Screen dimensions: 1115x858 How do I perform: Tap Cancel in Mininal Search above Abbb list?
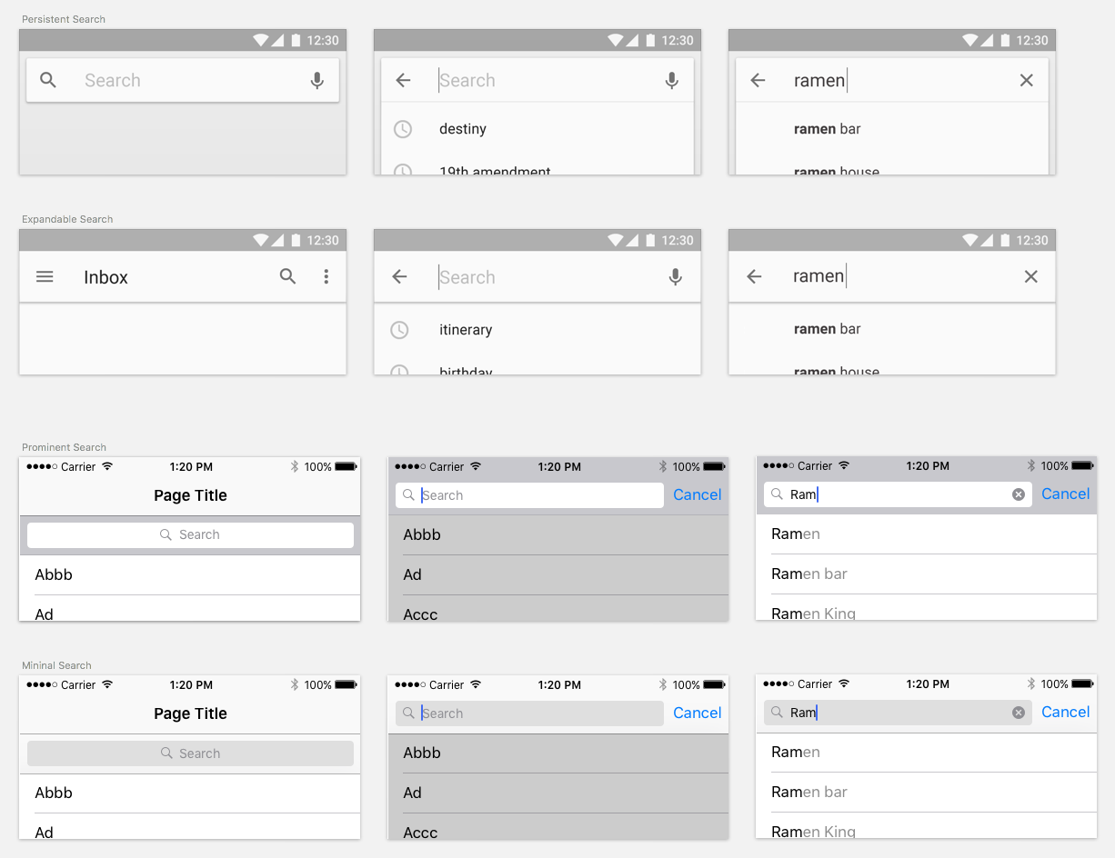pyautogui.click(x=698, y=713)
